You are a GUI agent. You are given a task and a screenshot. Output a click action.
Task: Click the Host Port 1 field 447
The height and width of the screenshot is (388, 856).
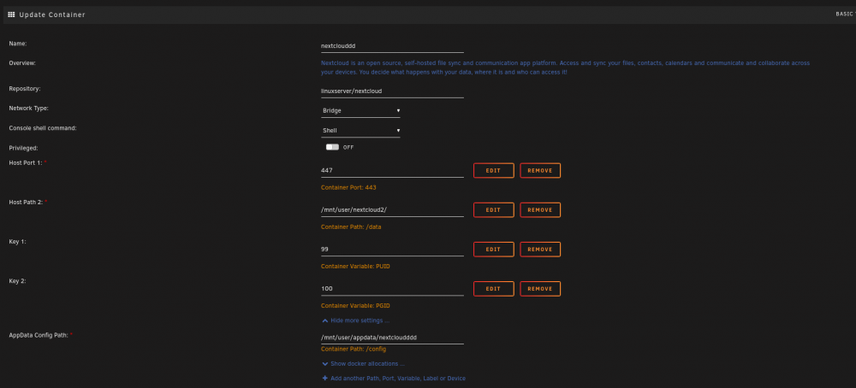pyautogui.click(x=392, y=171)
